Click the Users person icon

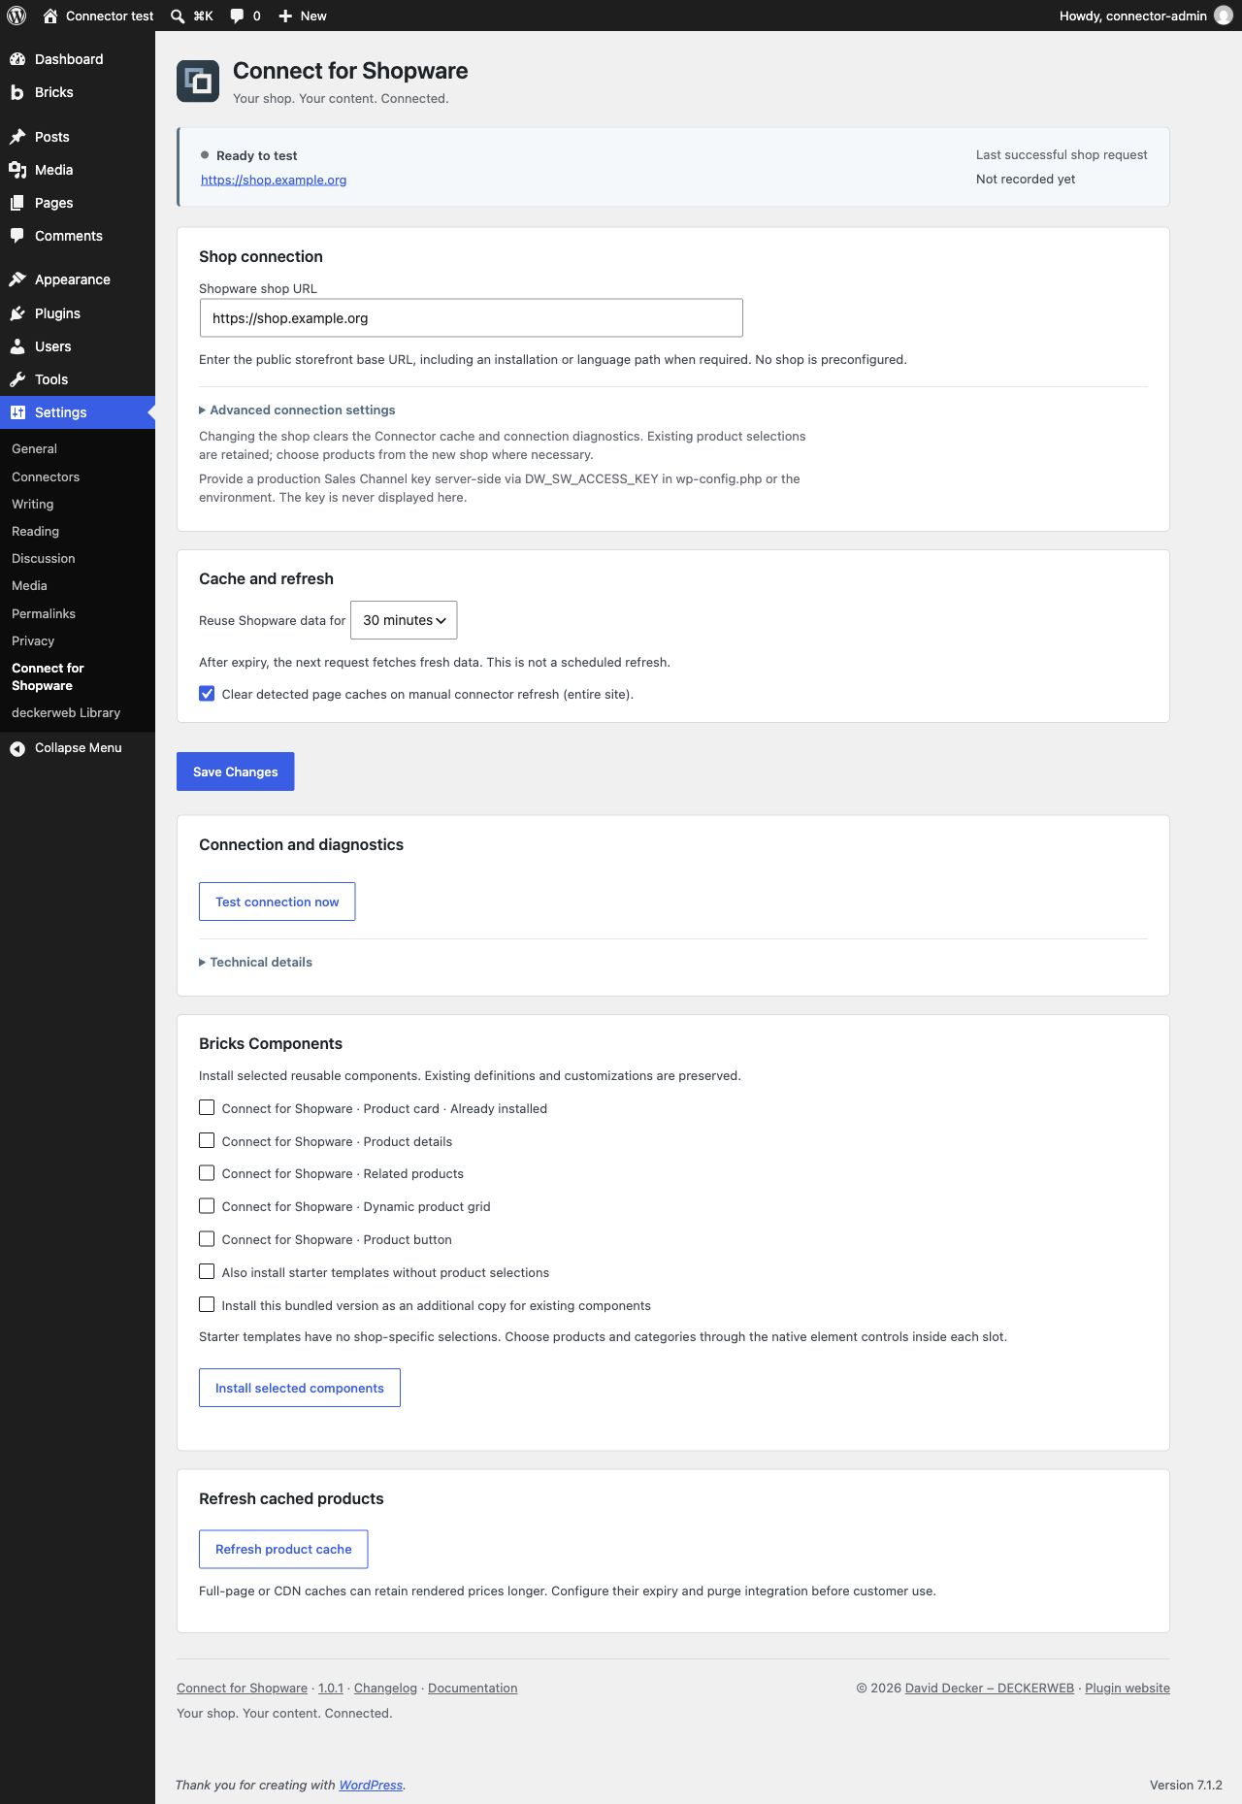17,346
